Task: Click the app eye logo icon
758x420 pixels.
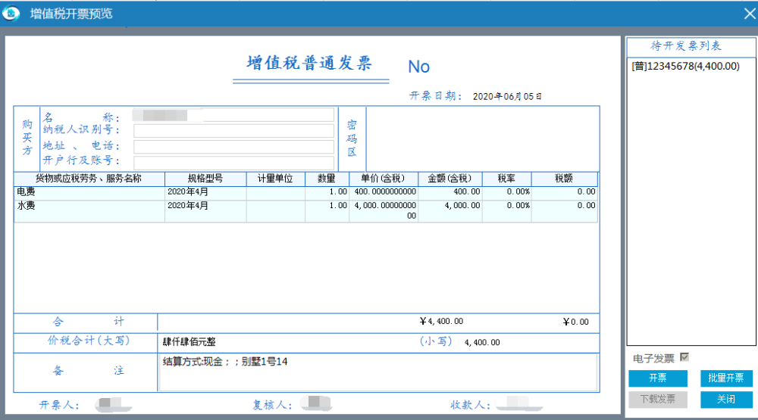Action: (x=11, y=13)
